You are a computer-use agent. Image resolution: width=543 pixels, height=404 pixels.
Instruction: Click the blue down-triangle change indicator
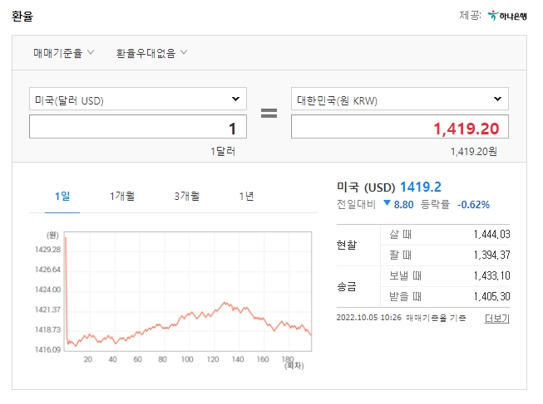point(388,203)
